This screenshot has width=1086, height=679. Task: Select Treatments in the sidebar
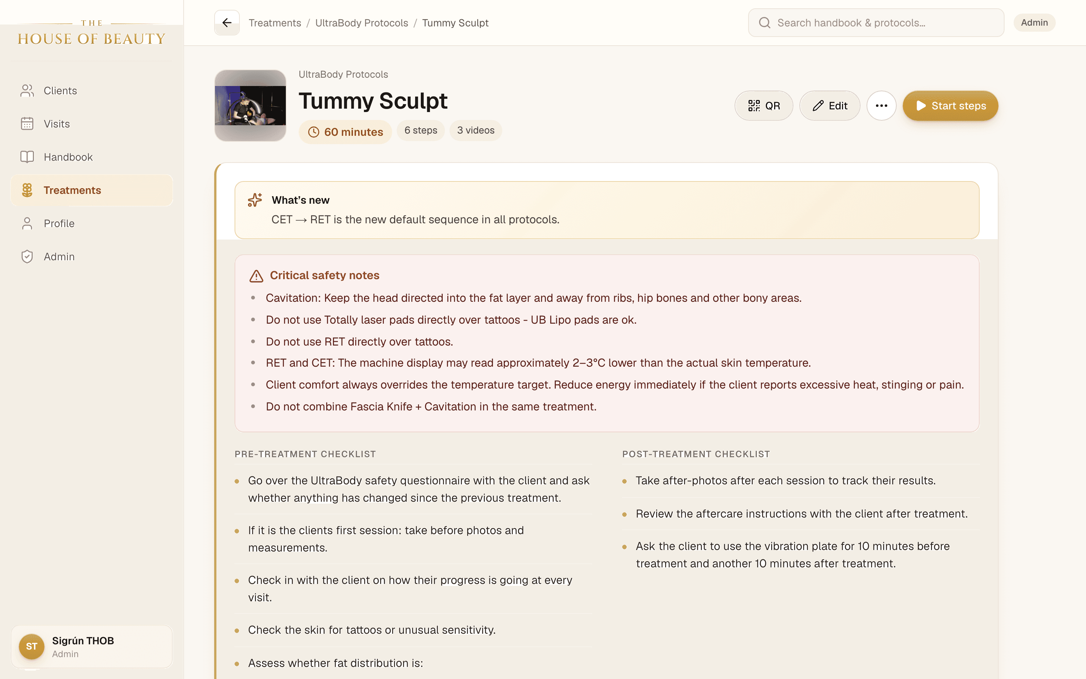(x=92, y=190)
